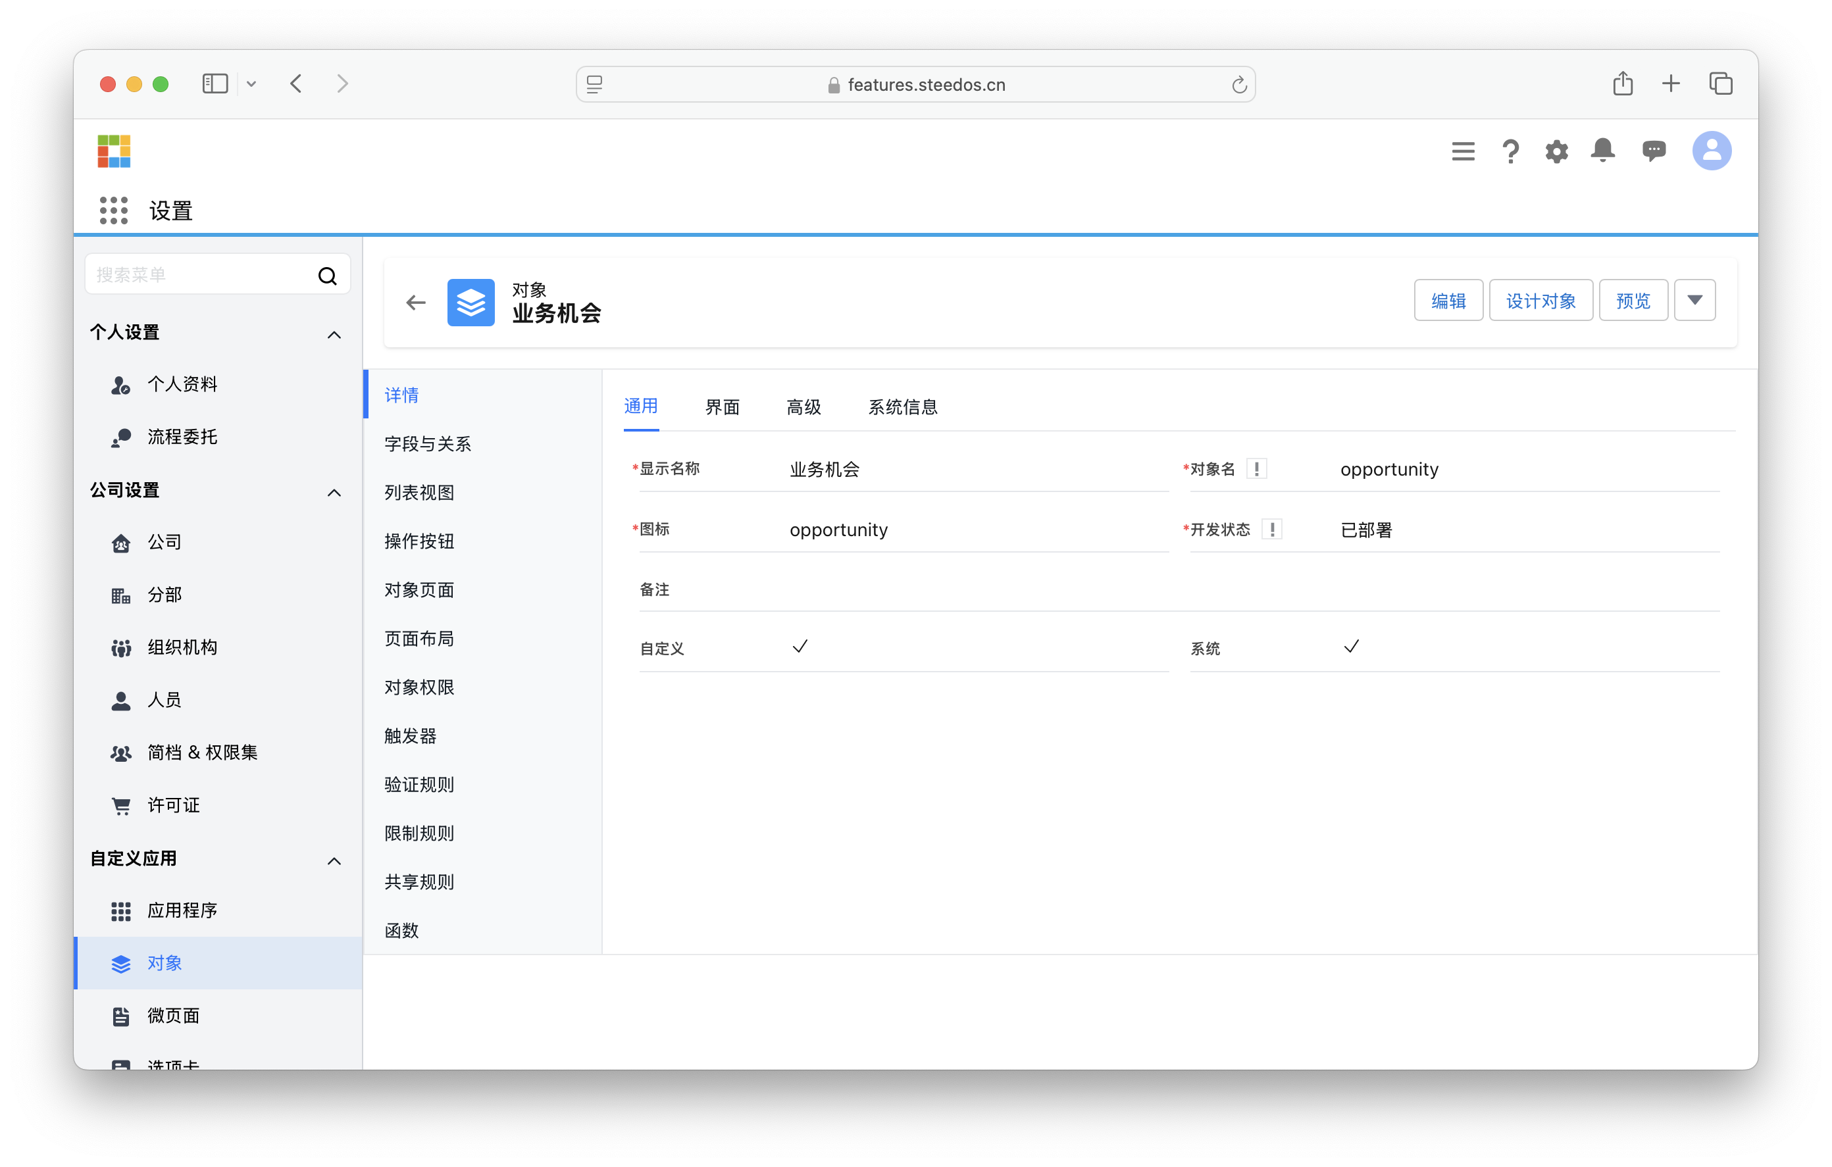
Task: Open new Safari tab with plus icon
Action: click(x=1671, y=83)
